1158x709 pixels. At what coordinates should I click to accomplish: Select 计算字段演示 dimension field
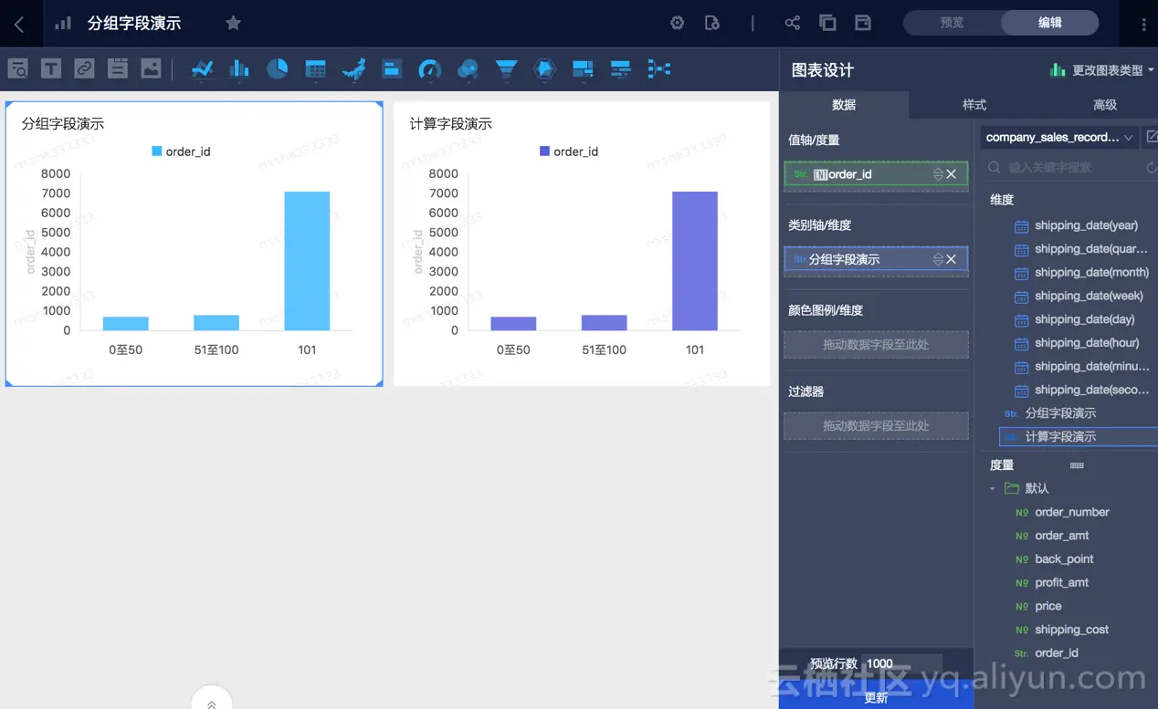(x=1078, y=437)
